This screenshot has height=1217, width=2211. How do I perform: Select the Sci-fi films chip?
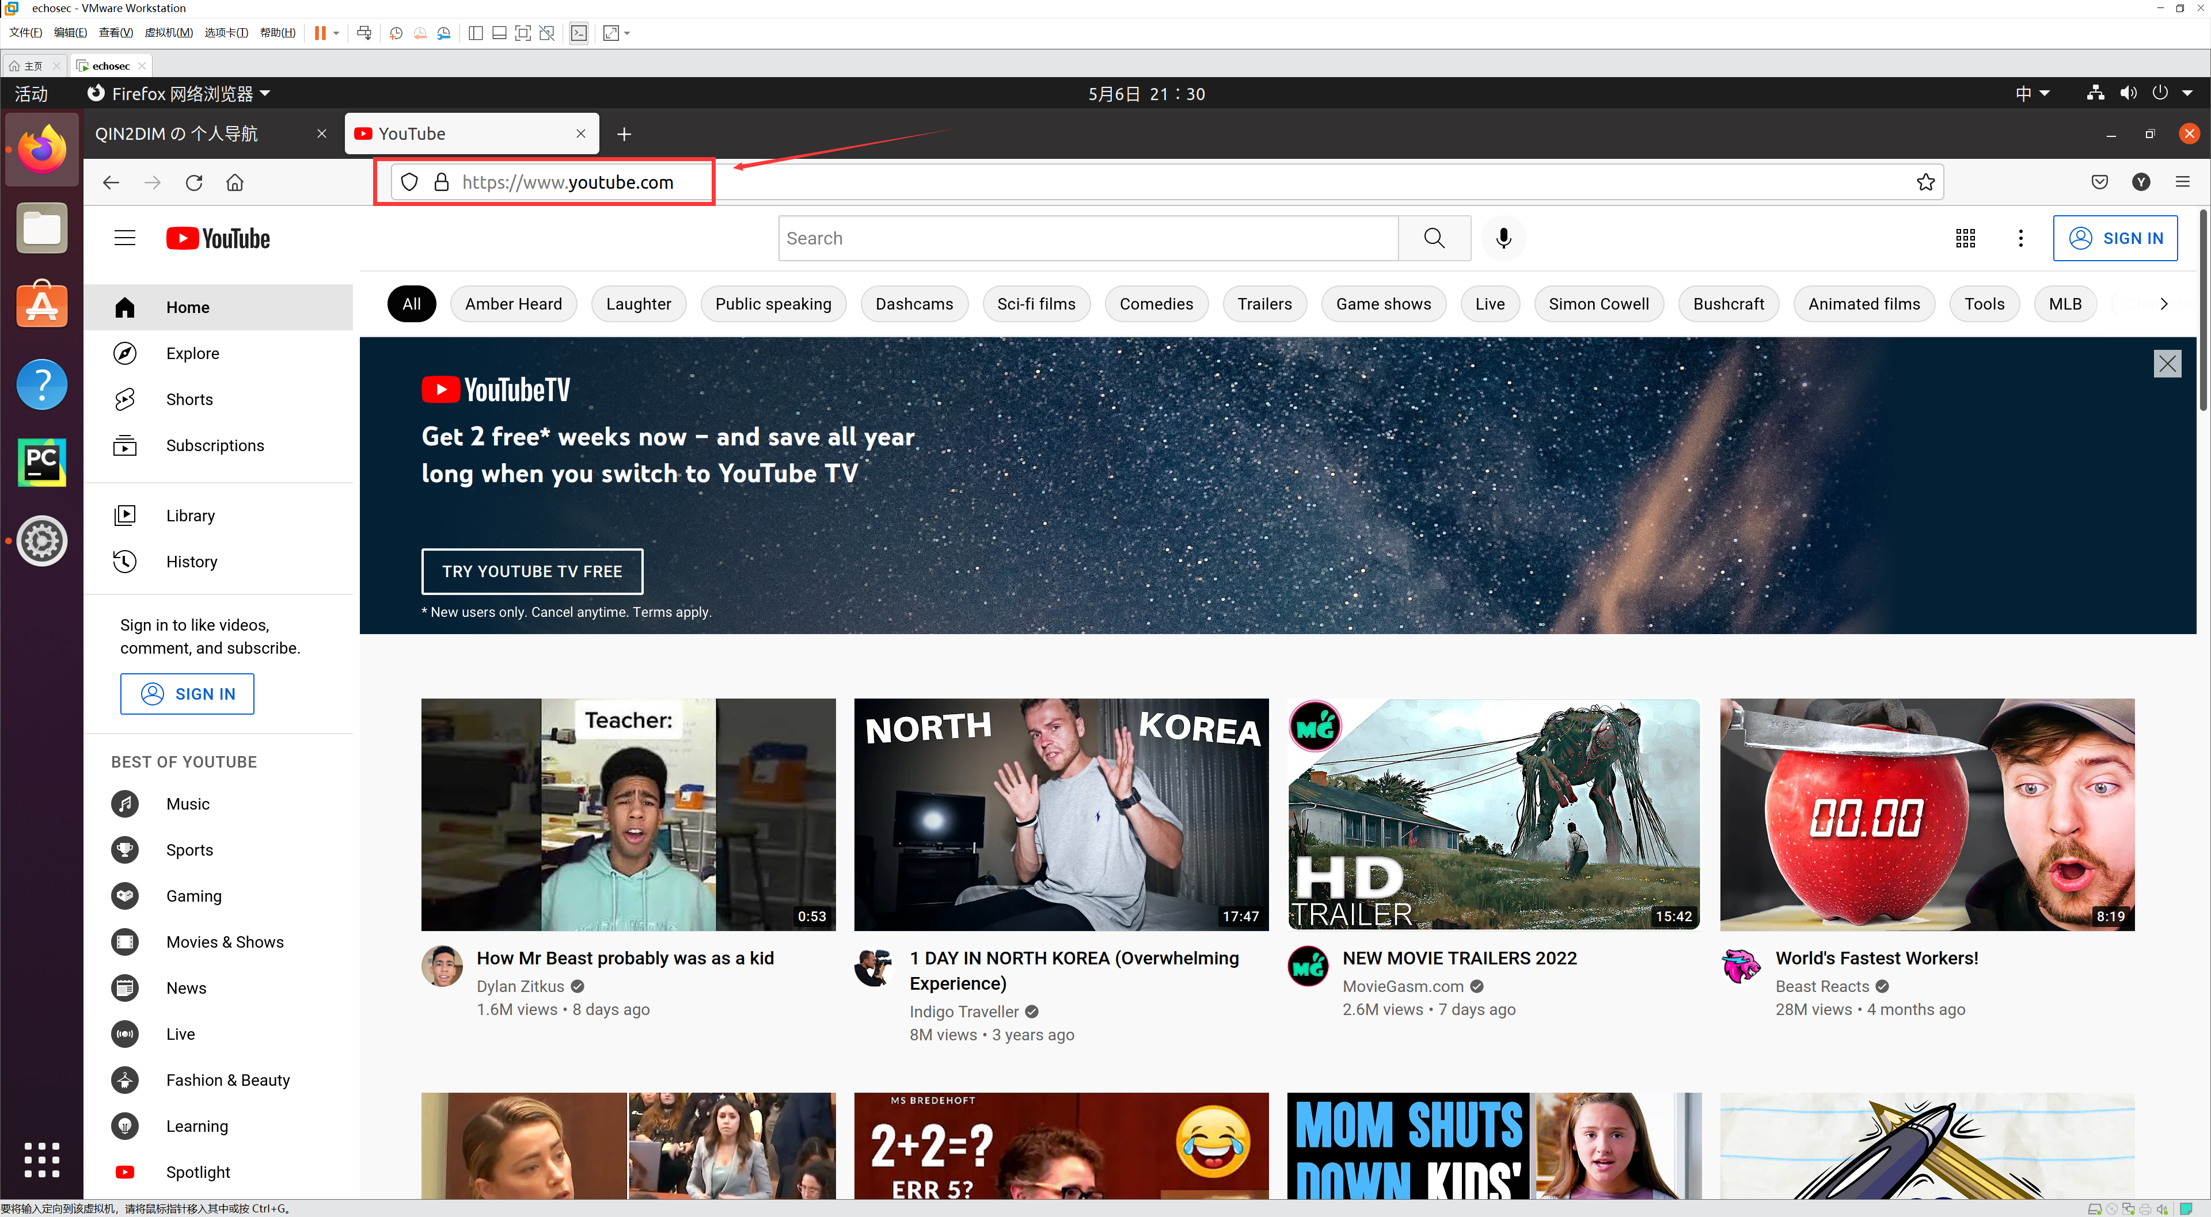pos(1036,304)
